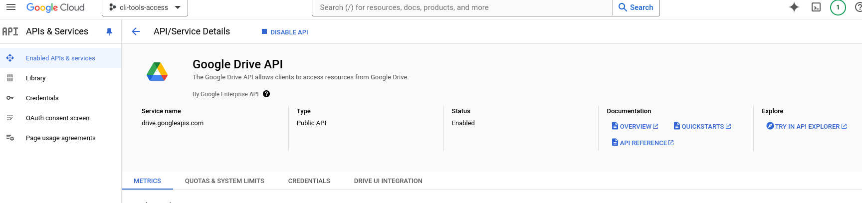Open the main navigation hamburger menu
This screenshot has width=862, height=203.
pyautogui.click(x=11, y=7)
